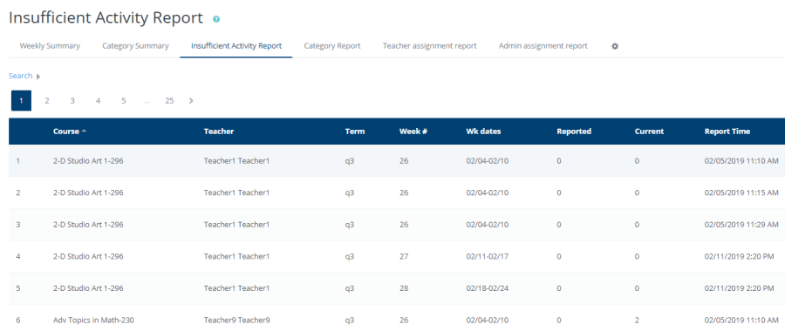Viewport: 785px width, 331px height.
Task: Open the Admin assignment report tab
Action: pyautogui.click(x=543, y=45)
